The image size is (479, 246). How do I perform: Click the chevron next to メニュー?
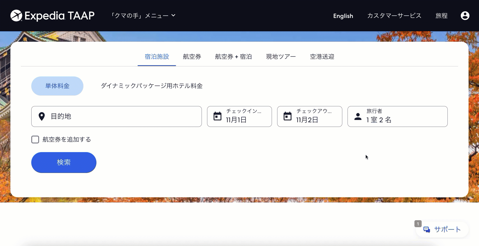click(173, 15)
